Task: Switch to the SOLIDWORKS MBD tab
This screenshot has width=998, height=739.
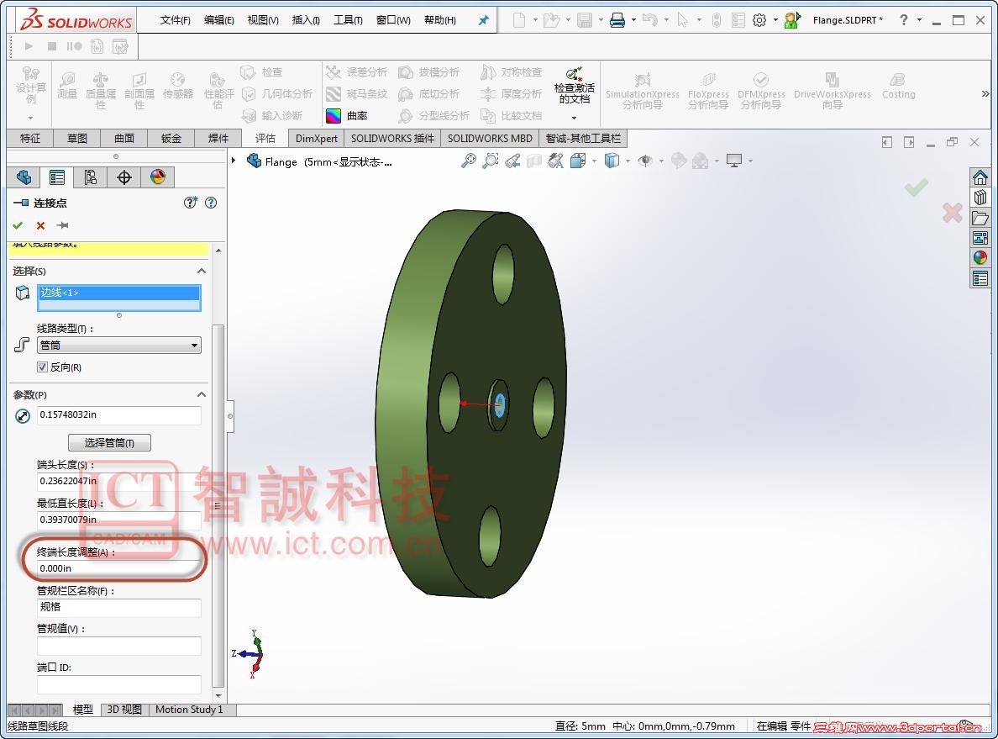Action: coord(490,138)
